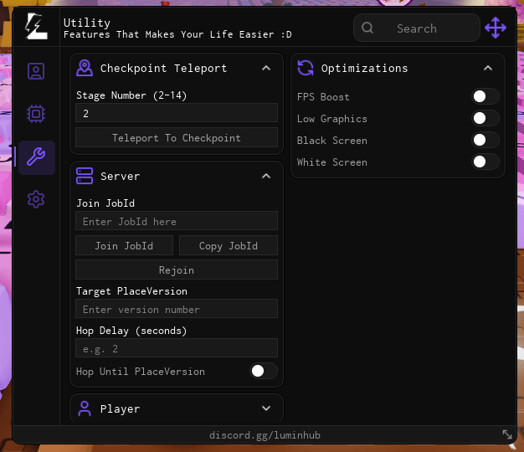Toggle Black Screen on
524x452 pixels.
click(x=485, y=140)
